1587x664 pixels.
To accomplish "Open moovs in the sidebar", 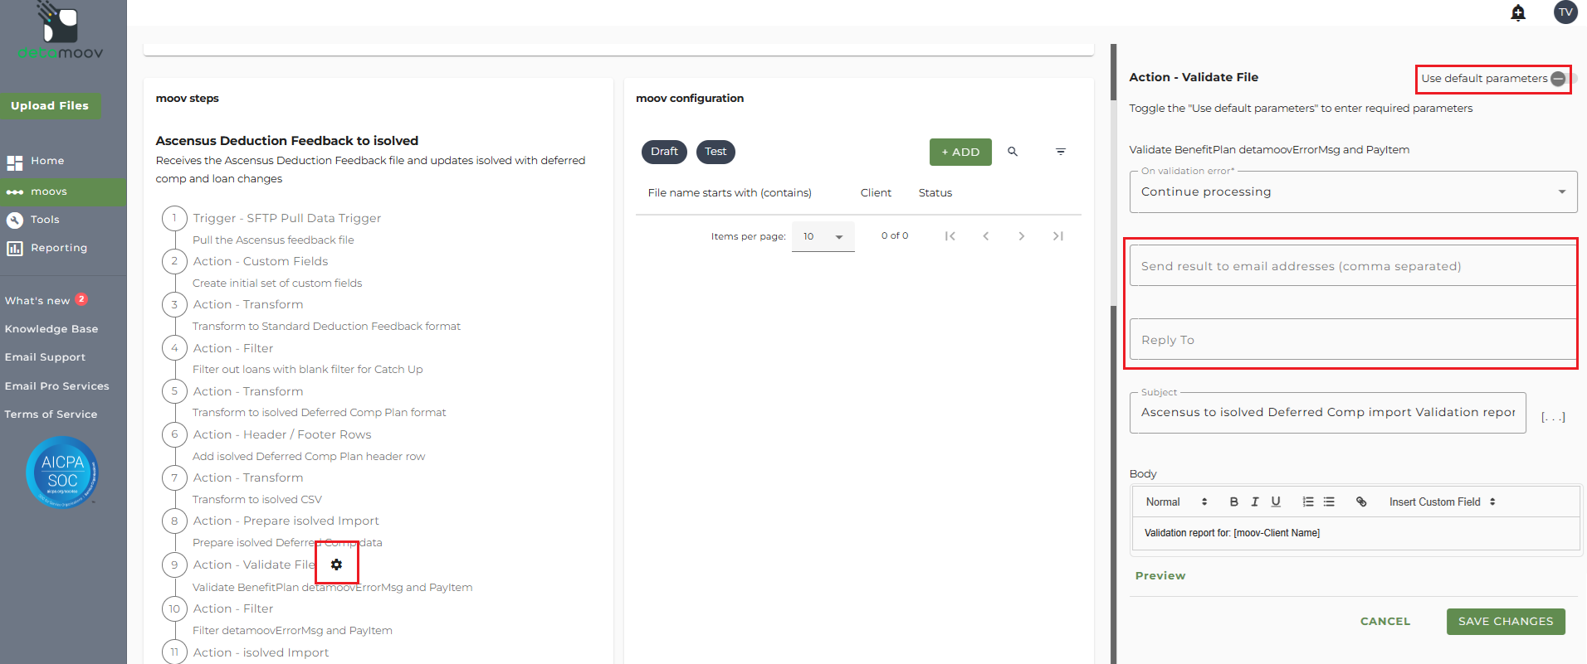I will [63, 191].
